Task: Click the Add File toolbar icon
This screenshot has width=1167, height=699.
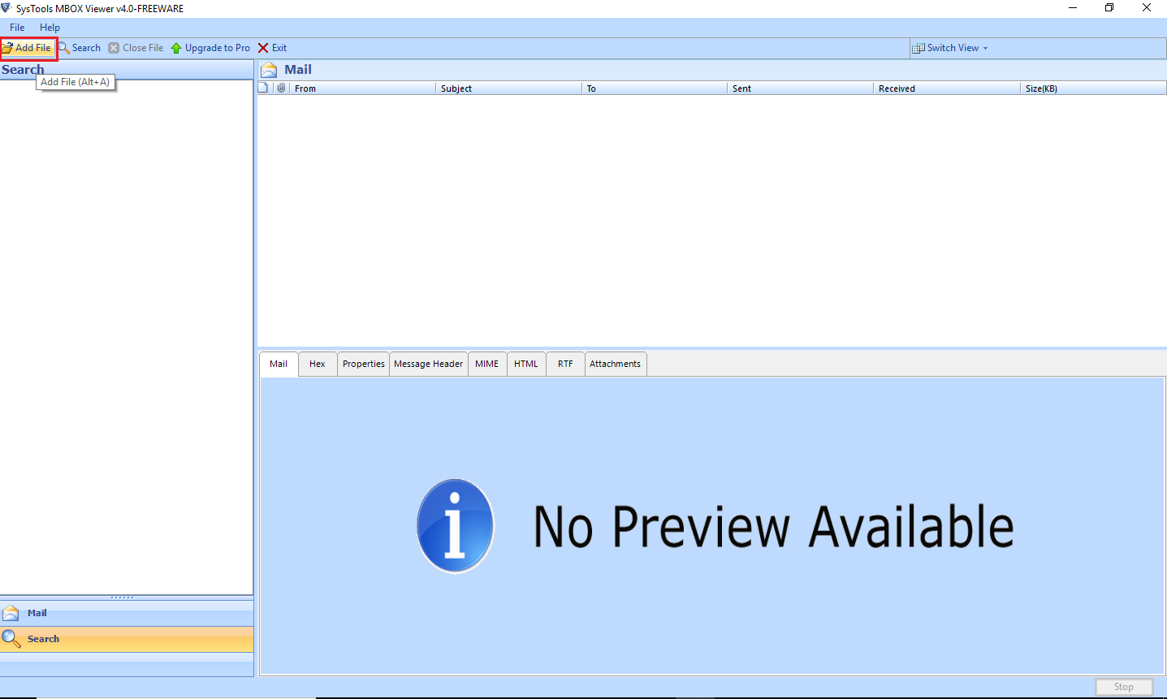Action: [7, 48]
